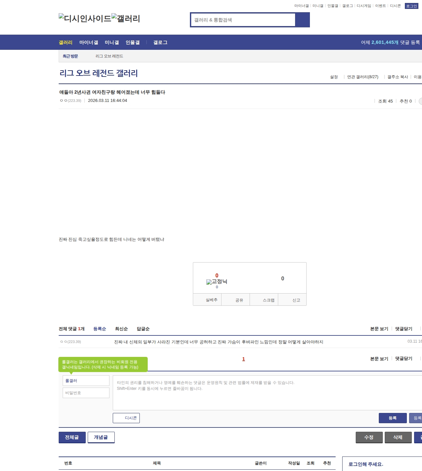
Task: Open recently visited 리그 오브 레전드 link
Action: tap(109, 56)
